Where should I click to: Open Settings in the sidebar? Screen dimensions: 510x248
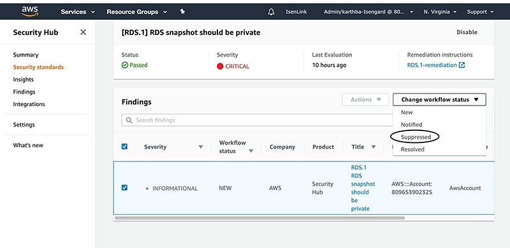coord(24,125)
